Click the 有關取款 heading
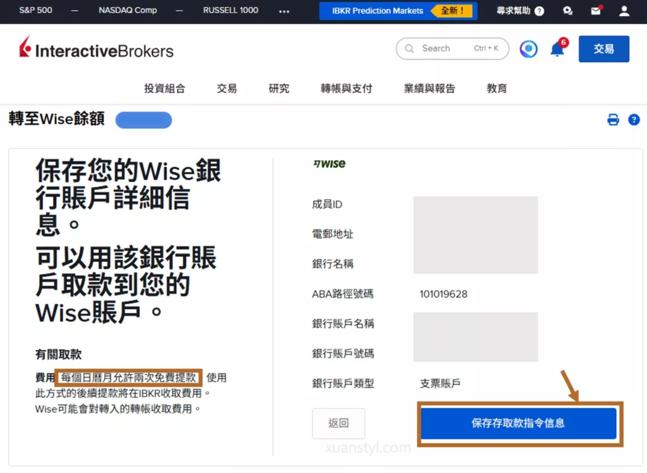Screen dimensions: 647x473 [x=58, y=355]
